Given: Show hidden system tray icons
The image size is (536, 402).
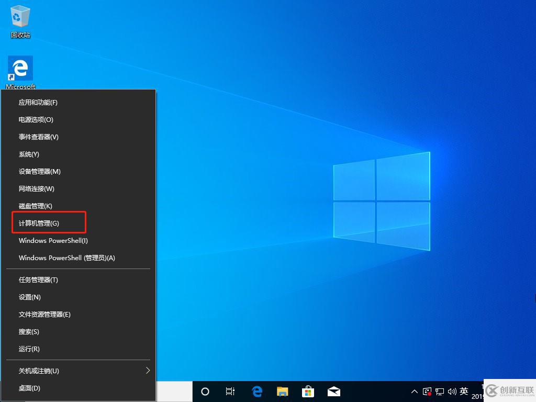Looking at the screenshot, I should pyautogui.click(x=415, y=392).
